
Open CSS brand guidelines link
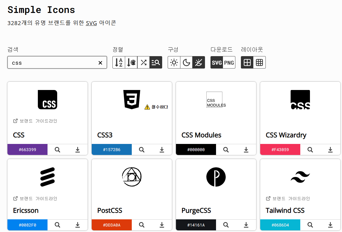coord(35,121)
